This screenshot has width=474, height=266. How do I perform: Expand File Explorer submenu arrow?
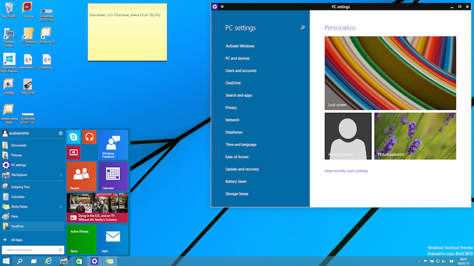pos(61,175)
